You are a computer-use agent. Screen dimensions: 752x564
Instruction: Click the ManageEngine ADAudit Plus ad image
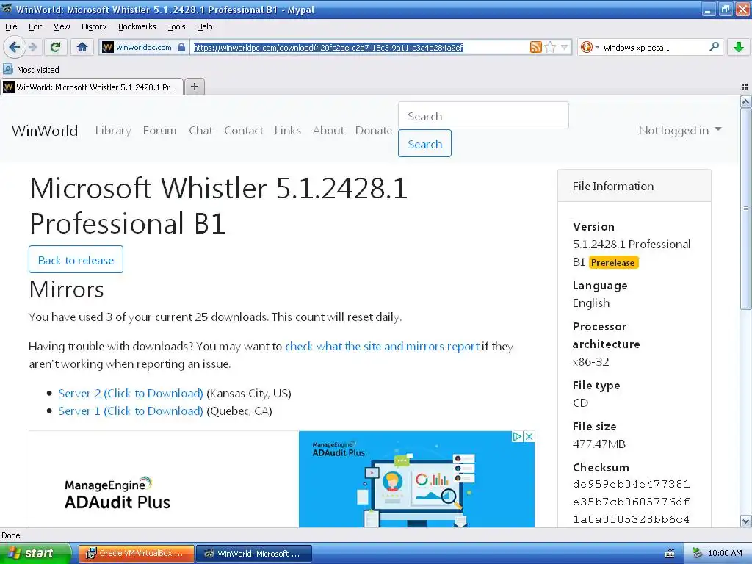[416, 479]
